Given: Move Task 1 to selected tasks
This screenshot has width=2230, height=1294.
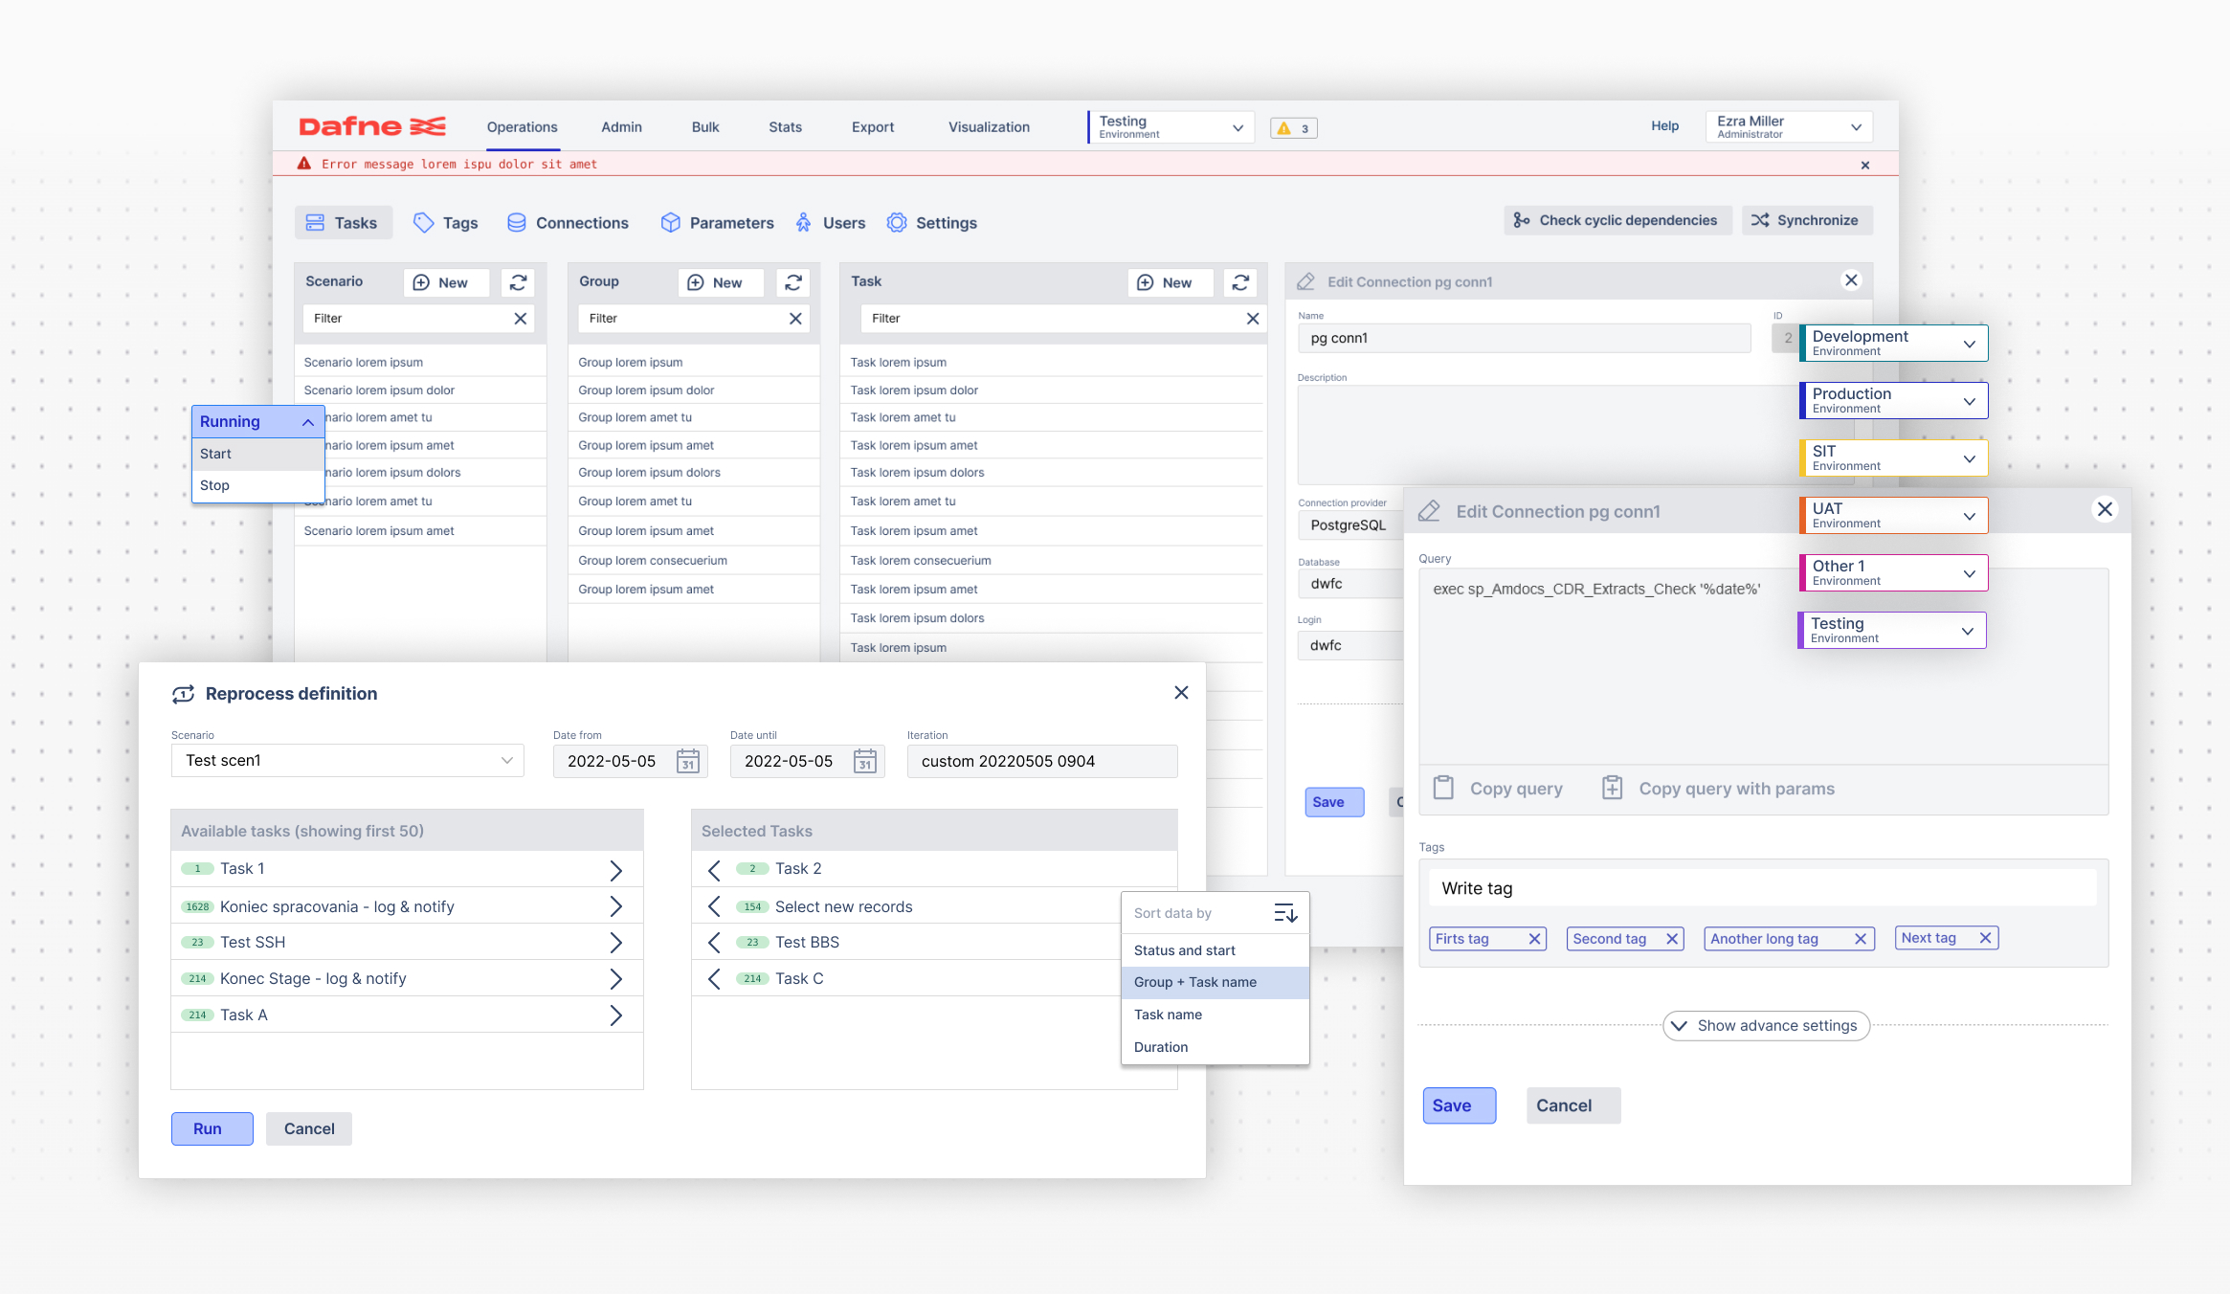Looking at the screenshot, I should [615, 870].
